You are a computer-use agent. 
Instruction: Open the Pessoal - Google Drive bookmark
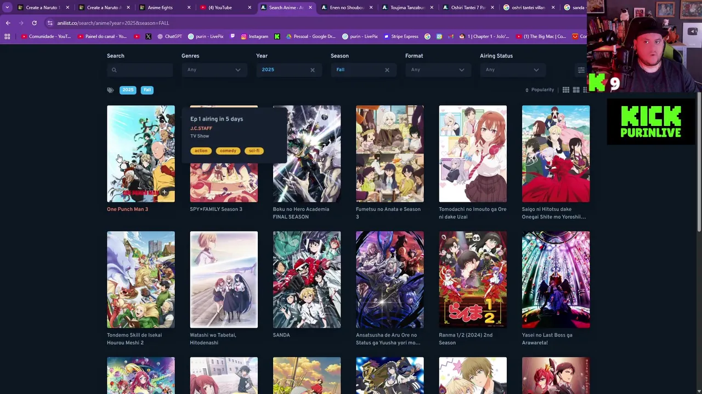(310, 37)
